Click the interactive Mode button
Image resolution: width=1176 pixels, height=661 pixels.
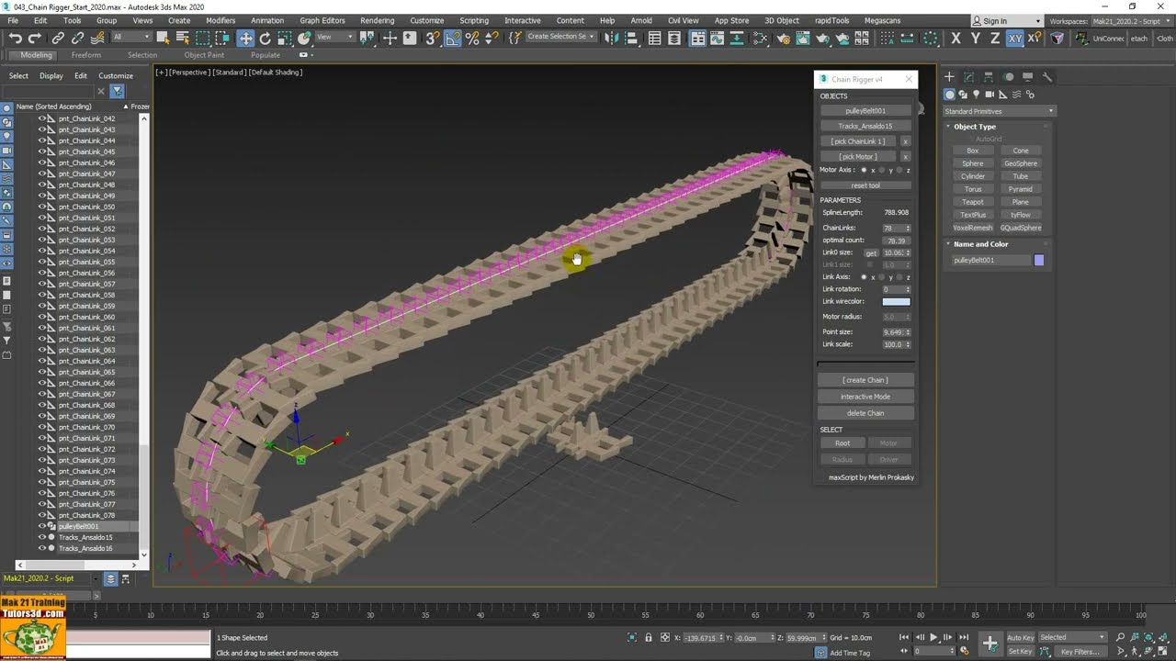(865, 397)
